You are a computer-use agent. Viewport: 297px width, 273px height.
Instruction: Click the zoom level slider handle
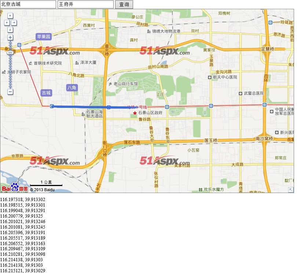click(x=10, y=53)
